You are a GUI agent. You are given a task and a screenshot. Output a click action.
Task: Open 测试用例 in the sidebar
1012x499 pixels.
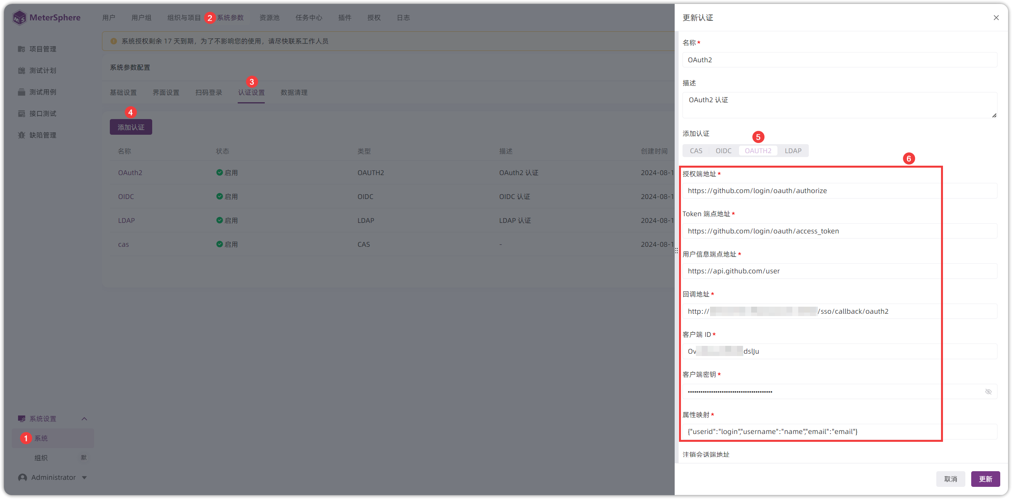[42, 92]
